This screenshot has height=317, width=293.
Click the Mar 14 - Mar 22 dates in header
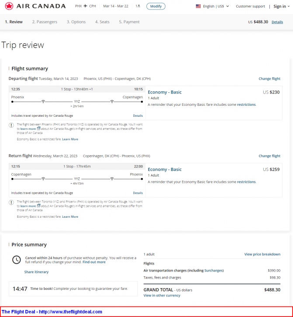[115, 6]
